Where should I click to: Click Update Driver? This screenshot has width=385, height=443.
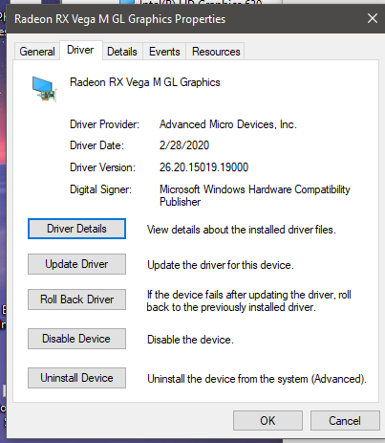[76, 264]
